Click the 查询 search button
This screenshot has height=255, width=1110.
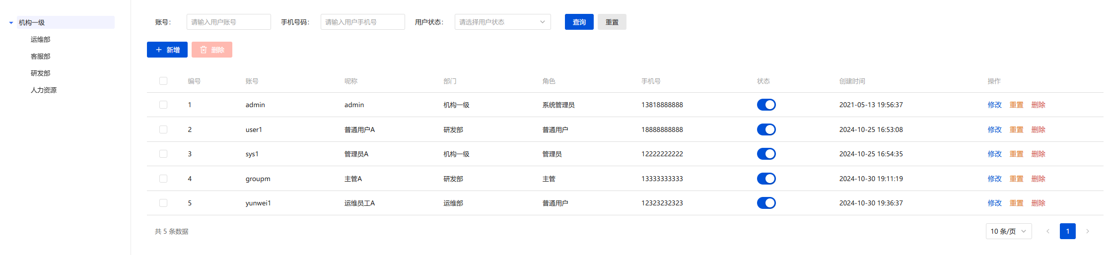click(x=579, y=22)
